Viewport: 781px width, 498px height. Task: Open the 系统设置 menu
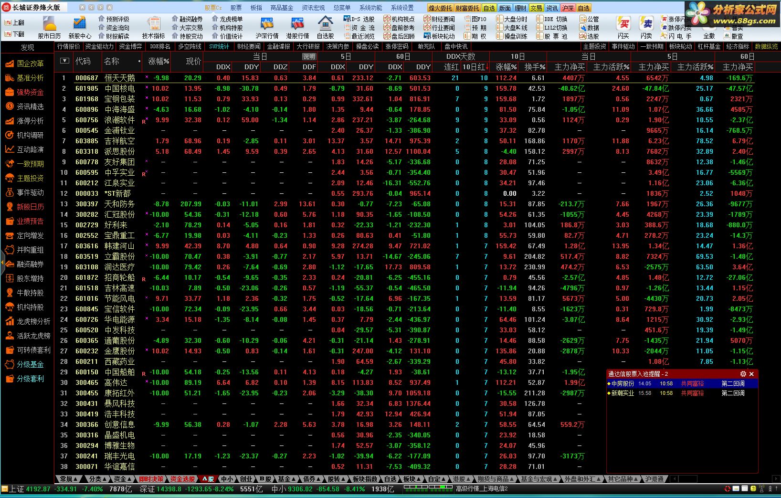(x=402, y=8)
